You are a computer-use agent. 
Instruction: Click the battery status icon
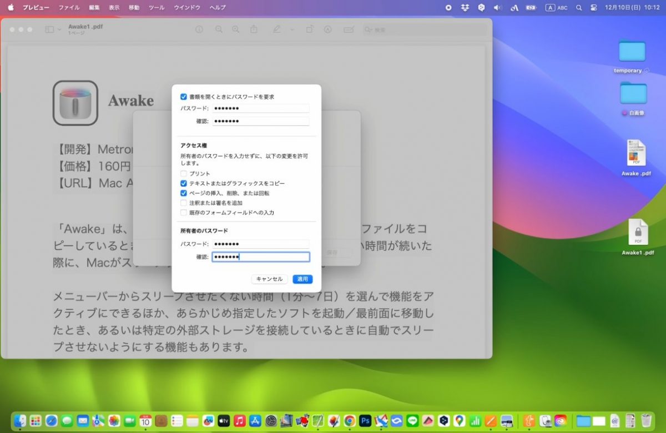[x=531, y=8]
